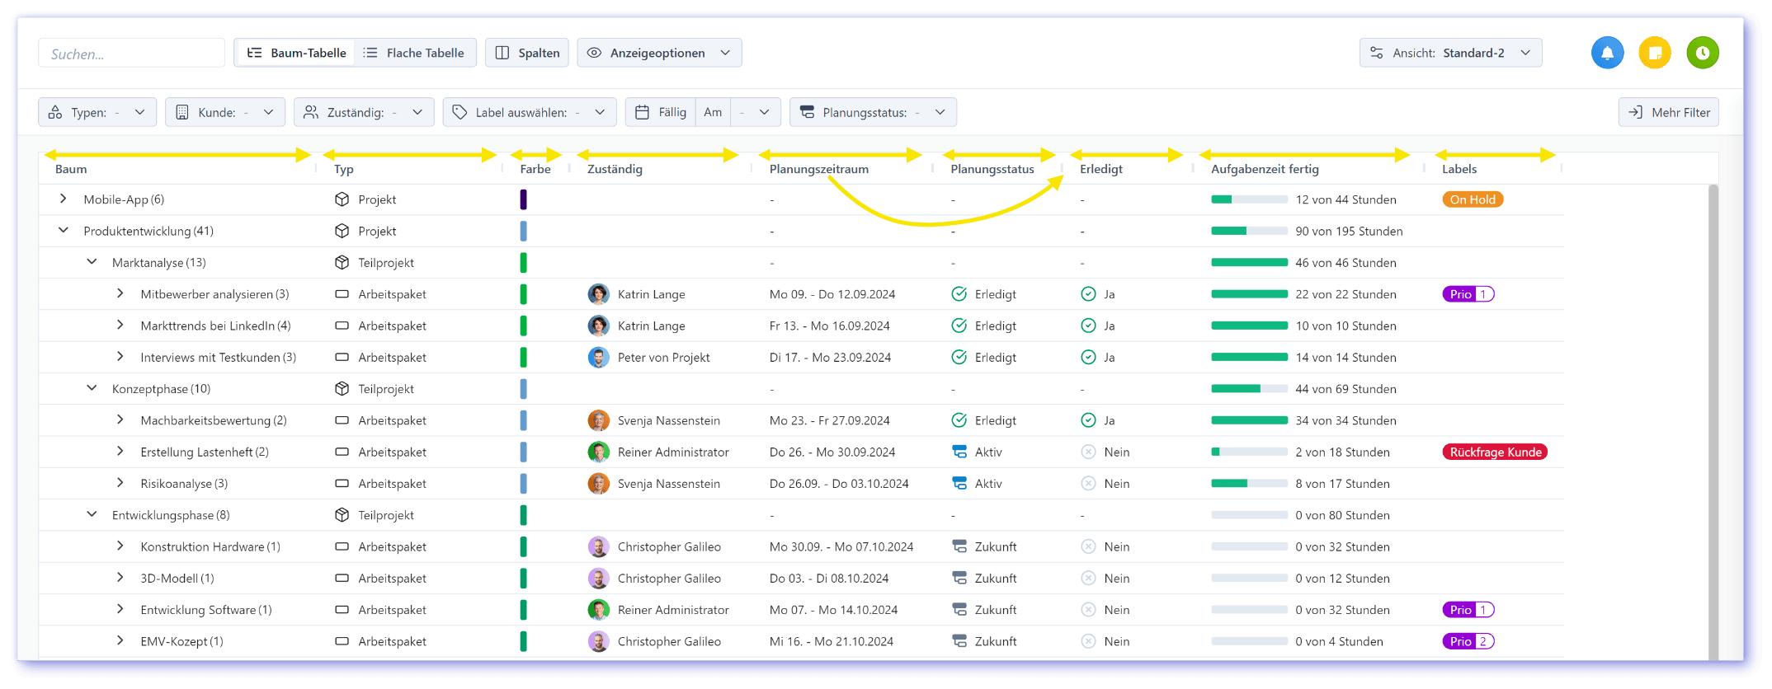Click the Aktiv status icon for Risikoanalyse

tap(959, 484)
